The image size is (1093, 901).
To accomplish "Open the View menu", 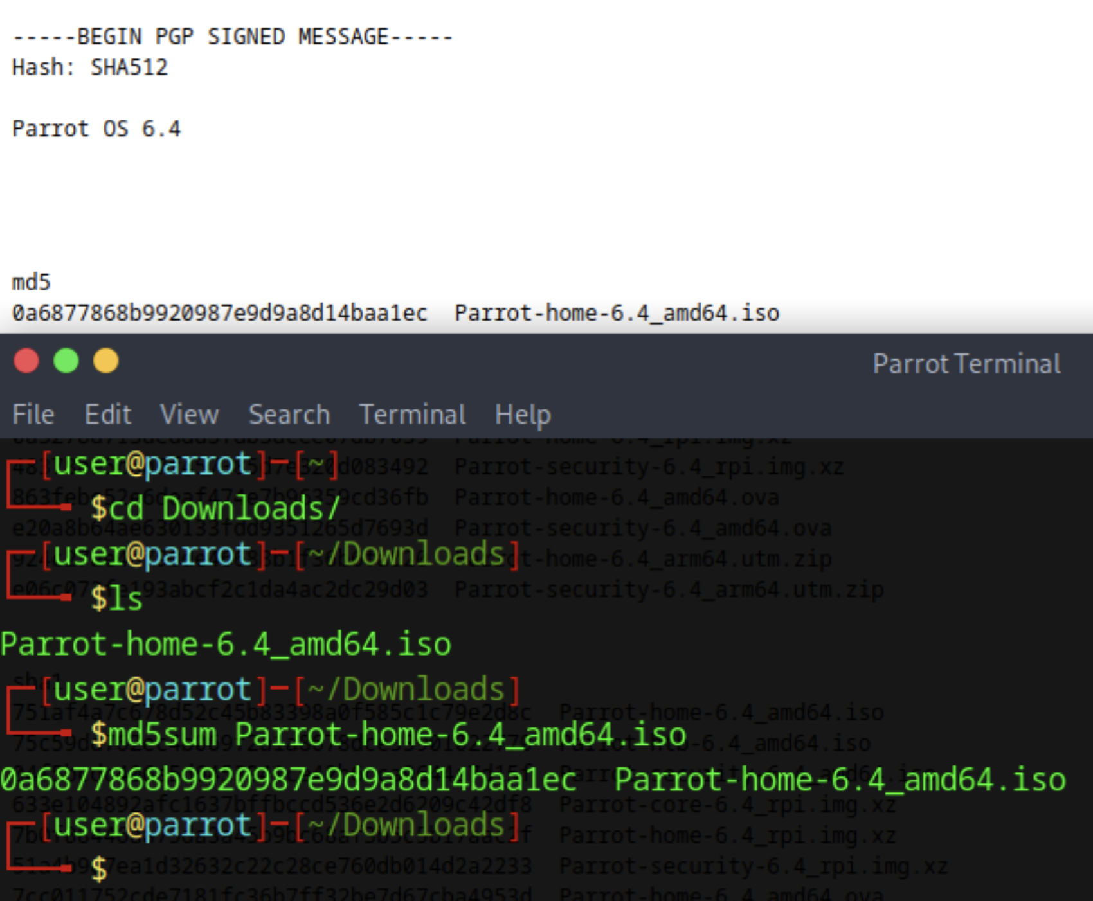I will (x=189, y=415).
